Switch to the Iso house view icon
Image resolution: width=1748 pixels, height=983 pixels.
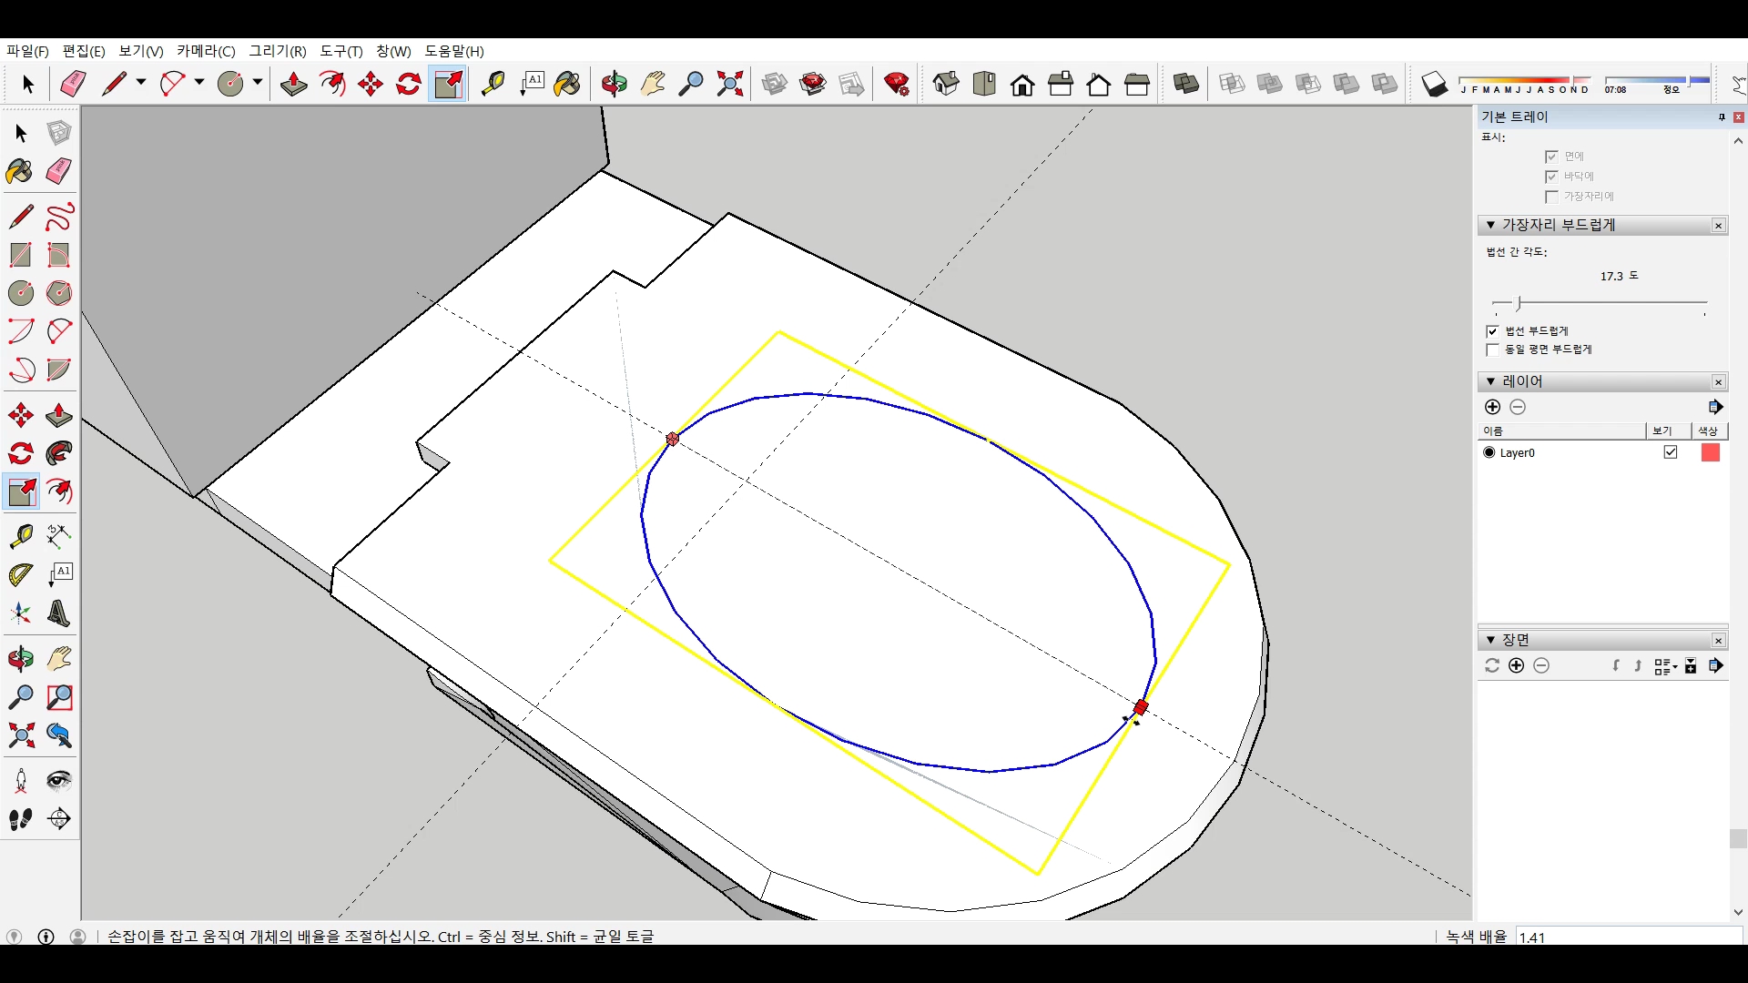945,85
